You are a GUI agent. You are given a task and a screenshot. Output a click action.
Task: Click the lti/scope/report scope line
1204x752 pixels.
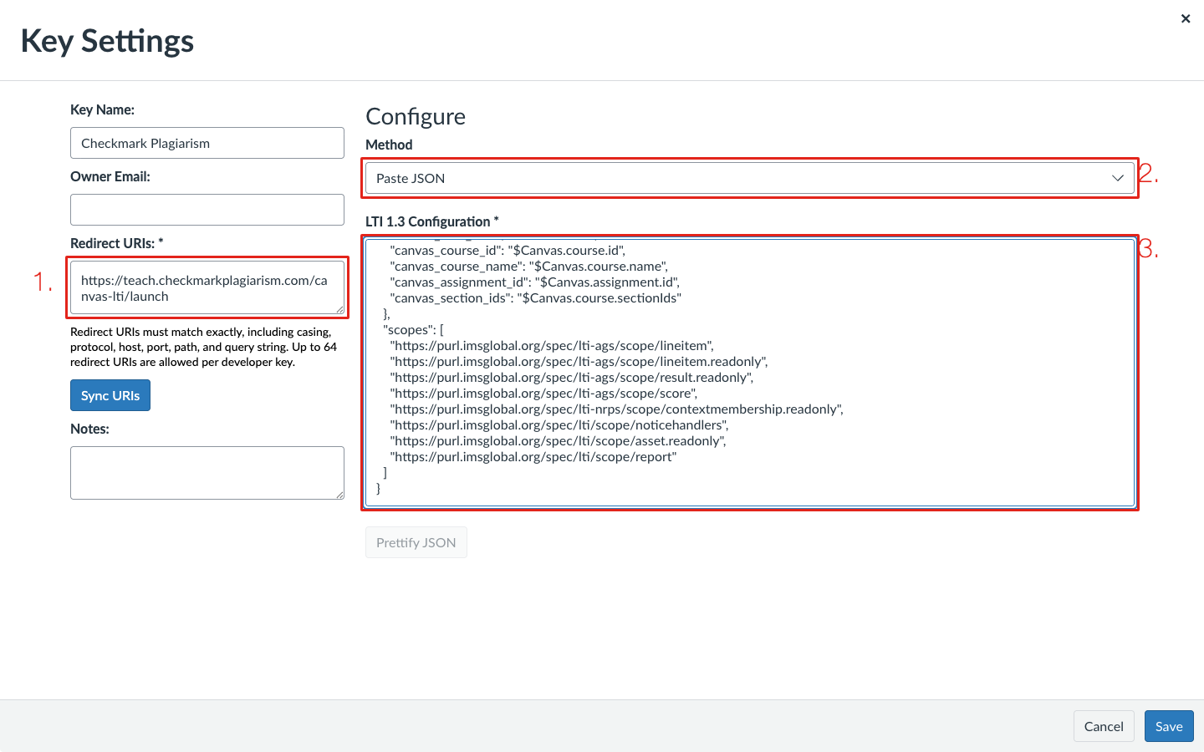(x=533, y=456)
